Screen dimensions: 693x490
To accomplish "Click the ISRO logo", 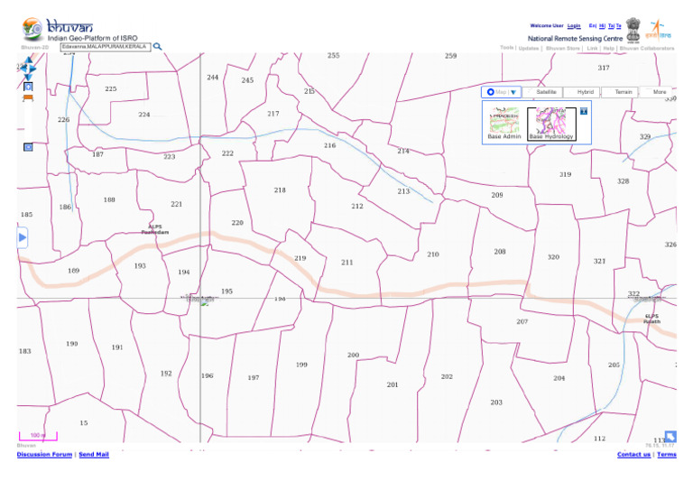I will [659, 30].
